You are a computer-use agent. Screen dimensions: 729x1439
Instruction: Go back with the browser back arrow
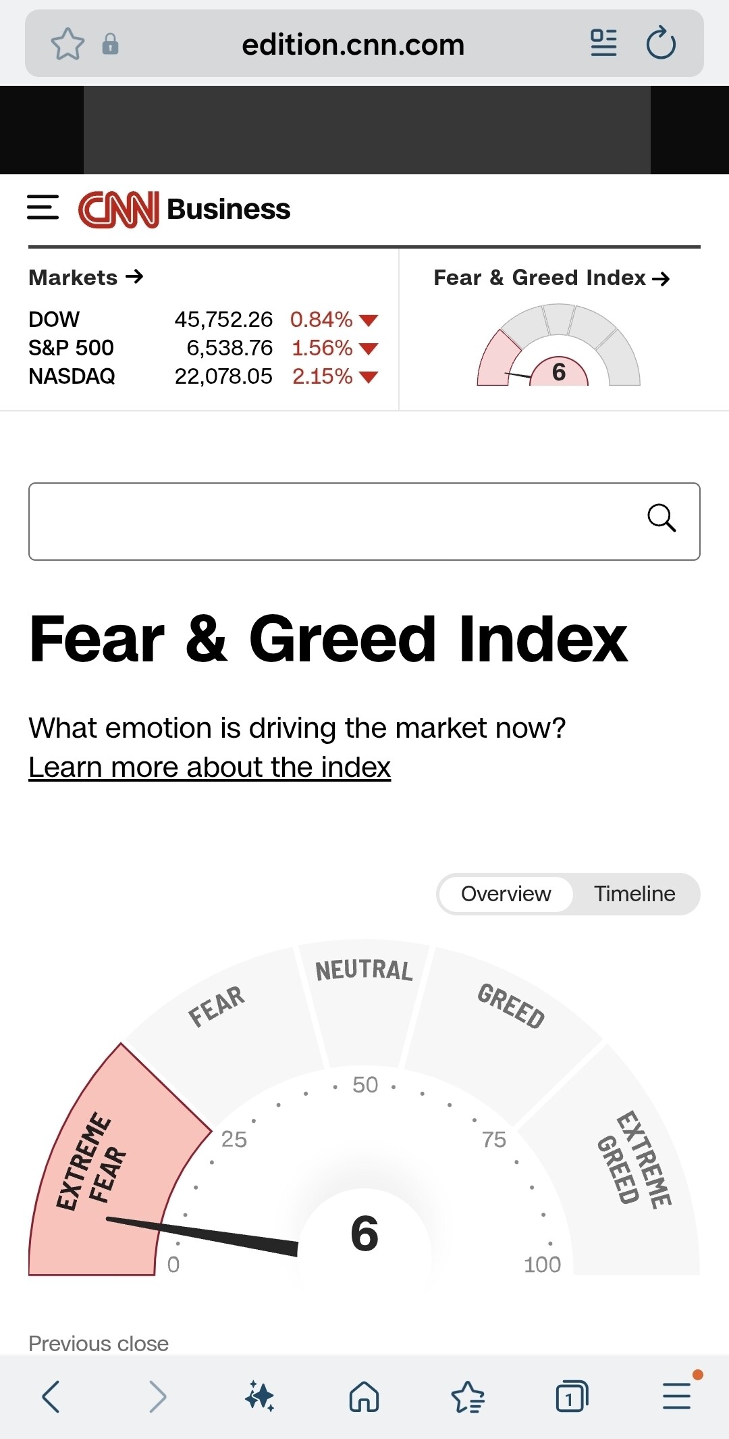point(51,1396)
